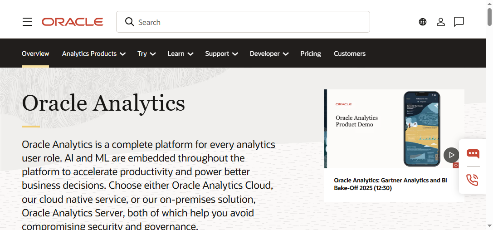The height and width of the screenshot is (230, 493).
Task: Open the hamburger menu icon
Action: point(27,22)
